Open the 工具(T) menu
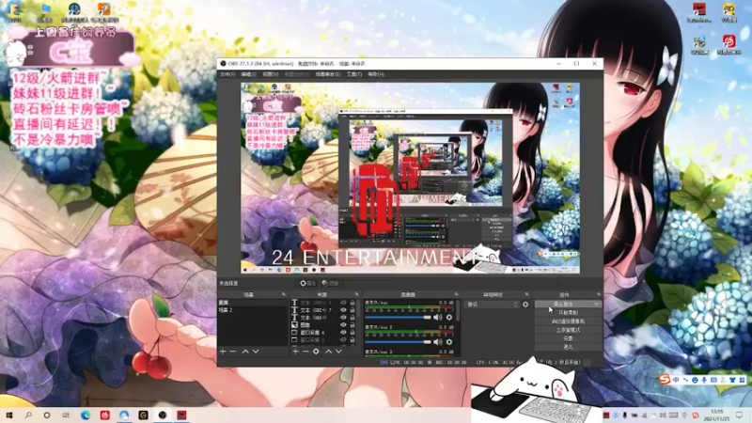This screenshot has width=752, height=423. (x=354, y=74)
